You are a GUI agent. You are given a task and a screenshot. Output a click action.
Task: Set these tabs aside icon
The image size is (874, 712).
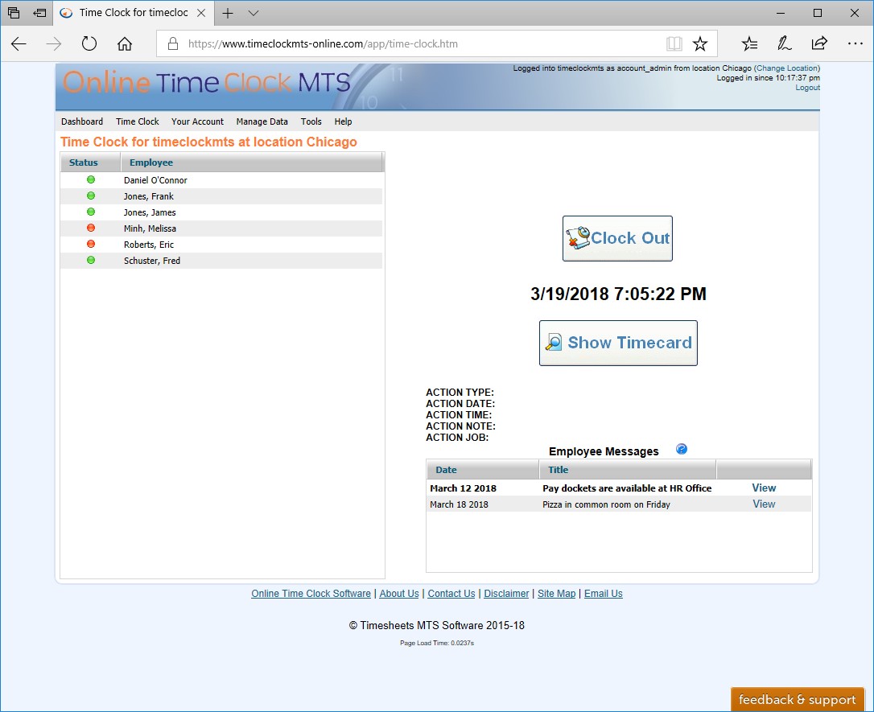[39, 13]
